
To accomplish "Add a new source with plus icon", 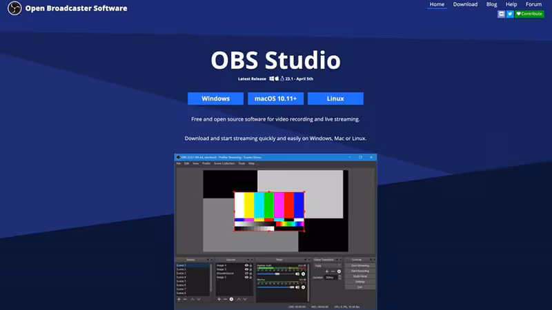I will pos(219,299).
